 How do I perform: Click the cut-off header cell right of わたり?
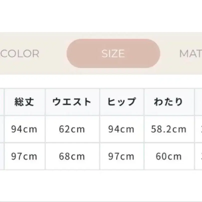coord(199,102)
